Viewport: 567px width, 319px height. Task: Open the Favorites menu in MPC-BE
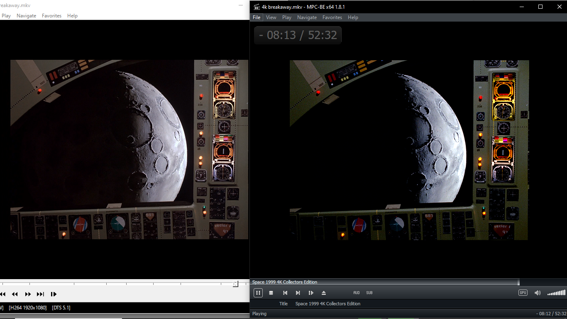pyautogui.click(x=332, y=17)
